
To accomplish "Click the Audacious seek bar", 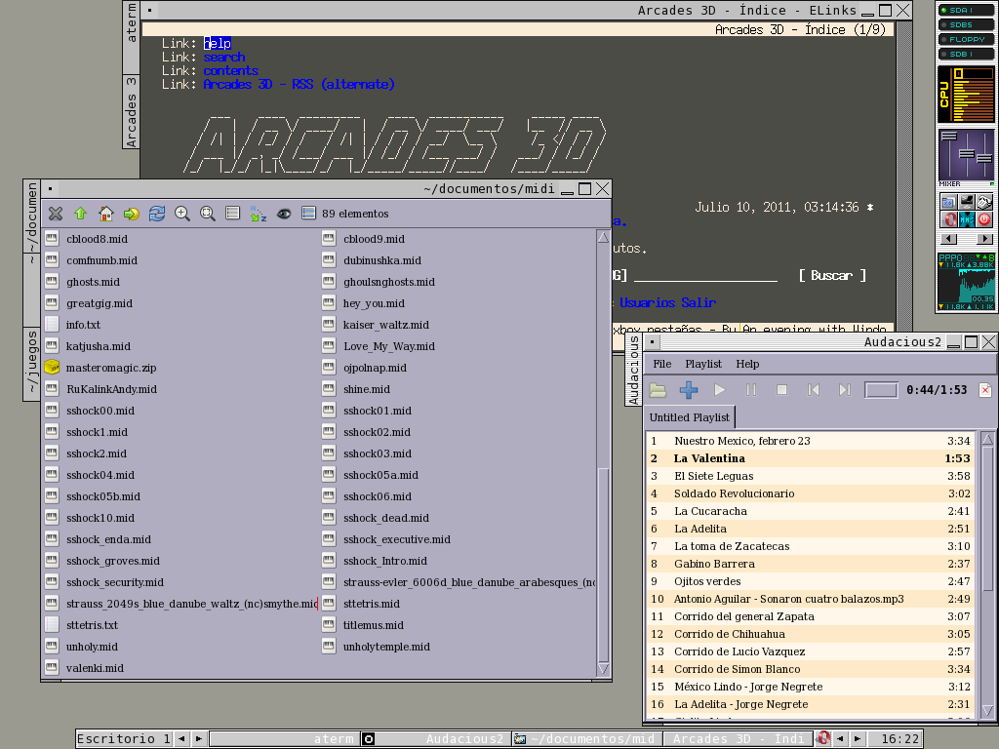I will pyautogui.click(x=881, y=390).
